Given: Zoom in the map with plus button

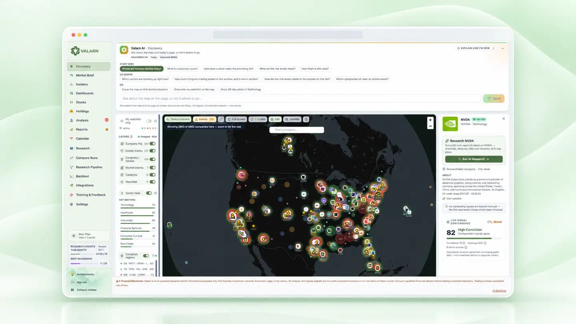Looking at the screenshot, I should click(430, 120).
